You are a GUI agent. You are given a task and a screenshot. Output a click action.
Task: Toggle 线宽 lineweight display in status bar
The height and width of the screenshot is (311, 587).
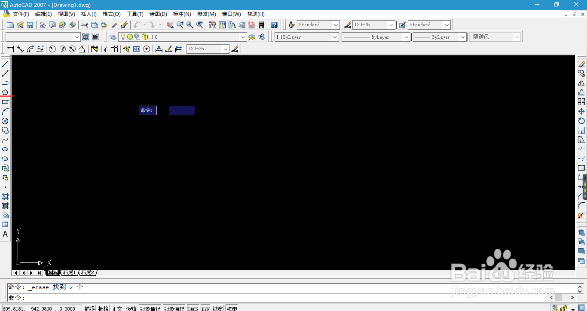pyautogui.click(x=218, y=308)
